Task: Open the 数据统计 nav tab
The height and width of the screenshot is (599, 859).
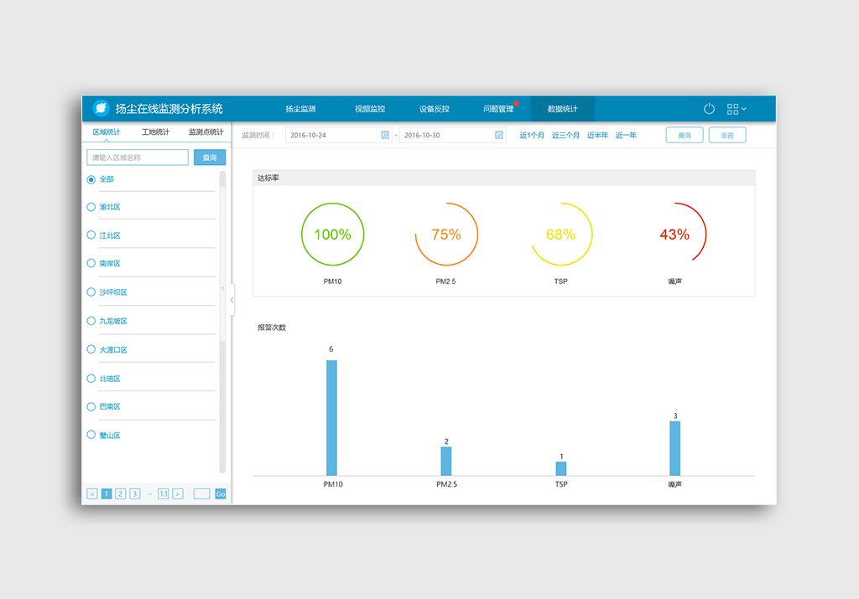Action: point(562,109)
